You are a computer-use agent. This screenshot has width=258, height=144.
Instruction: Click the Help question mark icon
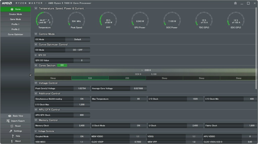click(13, 136)
